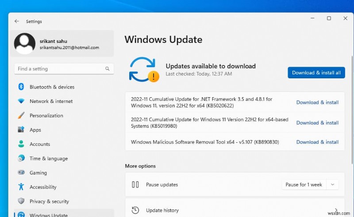Click the Gaming controller icon

click(x=21, y=172)
